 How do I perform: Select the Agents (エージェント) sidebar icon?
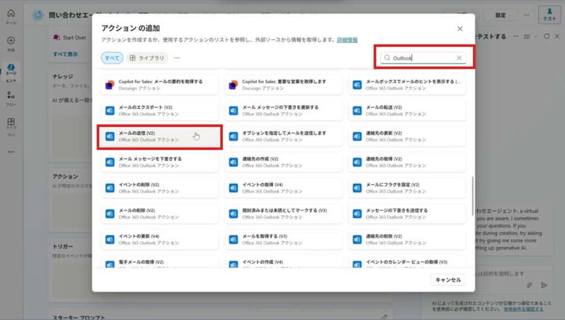[11, 72]
